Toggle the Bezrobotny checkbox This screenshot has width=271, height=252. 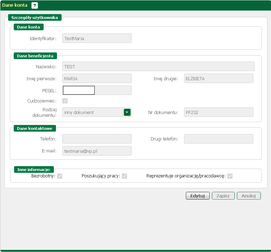pos(59,176)
